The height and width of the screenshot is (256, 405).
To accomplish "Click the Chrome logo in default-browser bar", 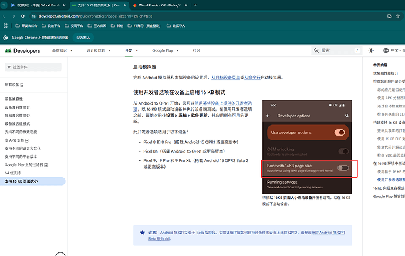I will tap(5, 38).
